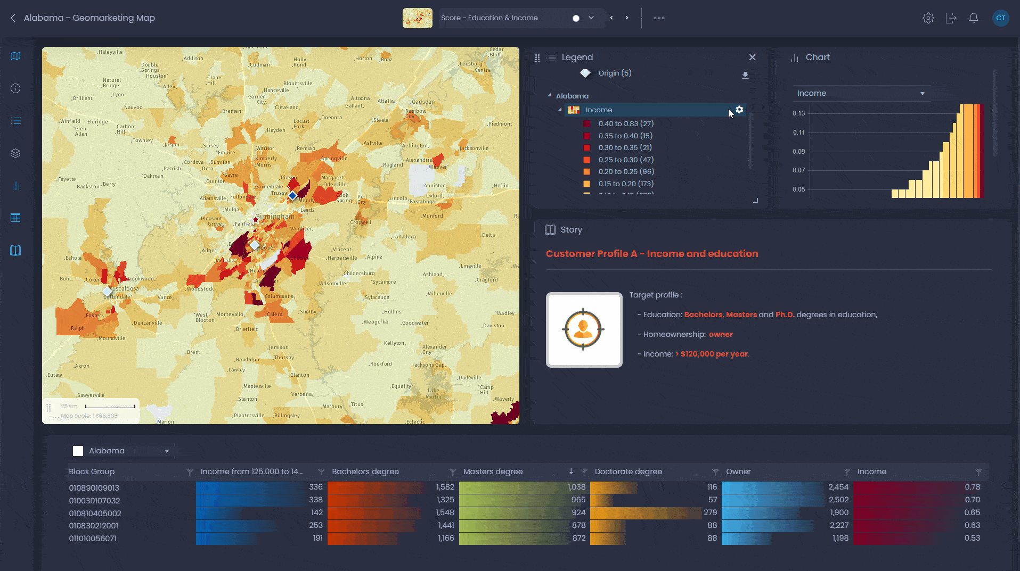Click the Legend list icon
The width and height of the screenshot is (1020, 571).
(x=551, y=58)
